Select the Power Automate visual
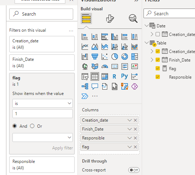The width and height of the screenshot is (195, 175). click(x=85, y=96)
